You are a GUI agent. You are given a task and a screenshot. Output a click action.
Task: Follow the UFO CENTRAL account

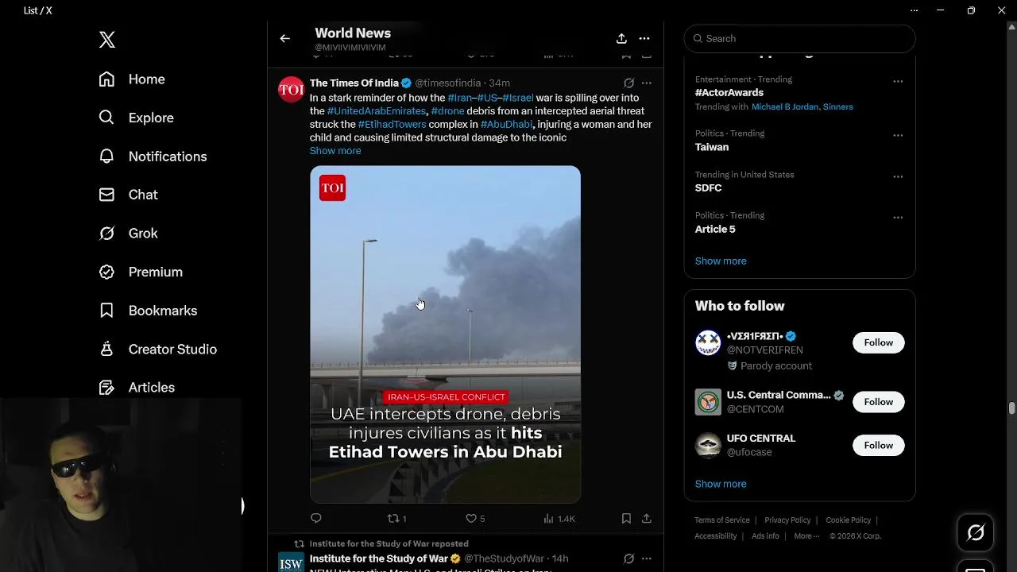click(x=879, y=445)
